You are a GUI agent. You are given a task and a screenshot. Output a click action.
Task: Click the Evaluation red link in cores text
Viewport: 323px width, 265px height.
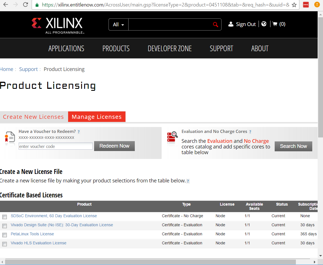point(220,141)
